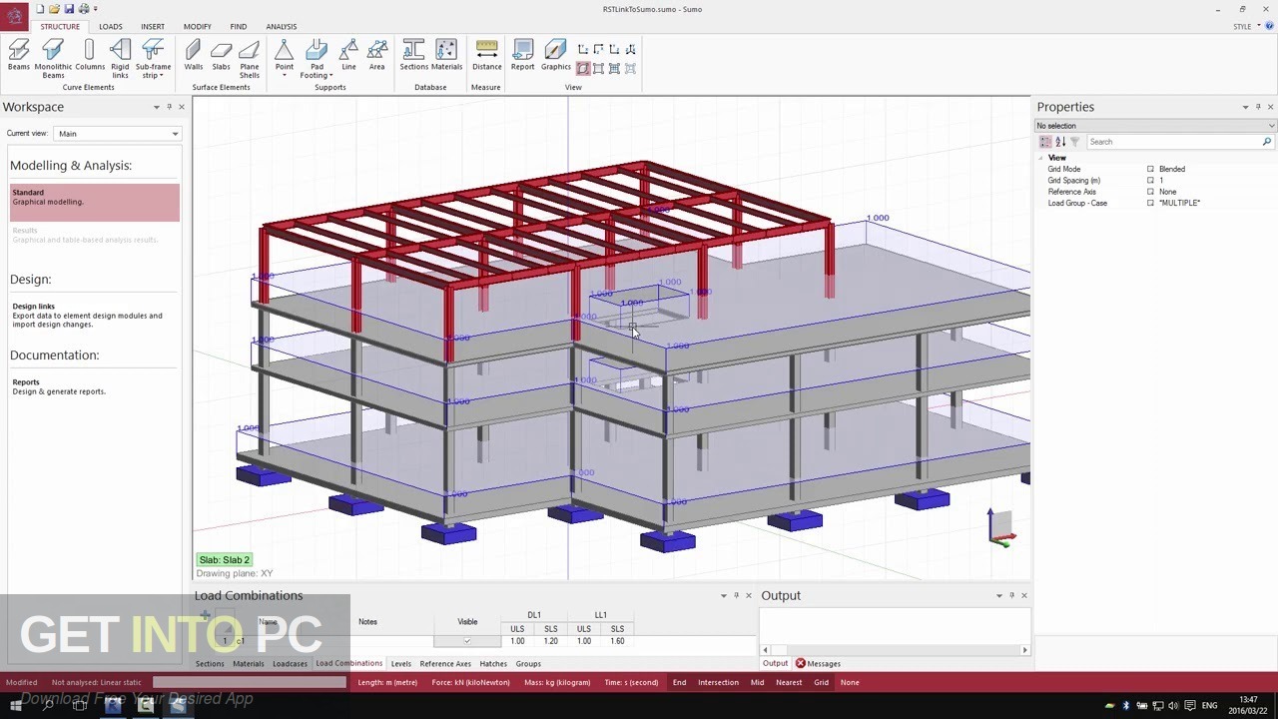Click the Sub-frame strip tool
The height and width of the screenshot is (719, 1278).
click(153, 58)
